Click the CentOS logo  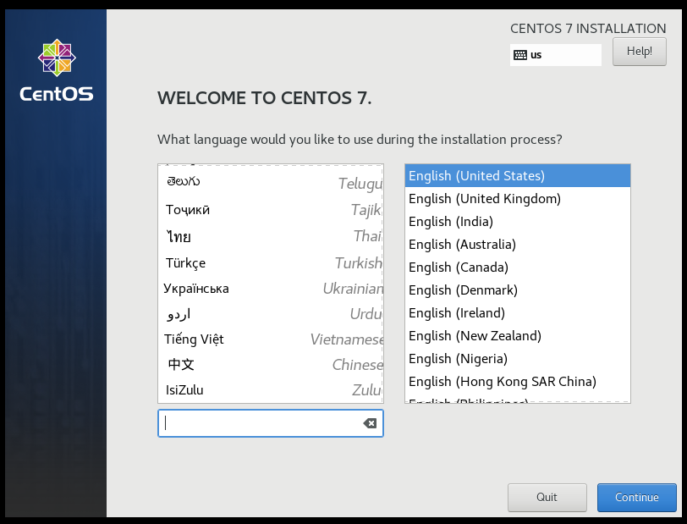pyautogui.click(x=57, y=70)
